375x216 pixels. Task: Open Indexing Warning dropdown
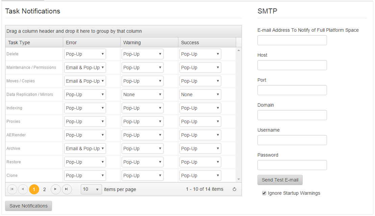coord(143,108)
